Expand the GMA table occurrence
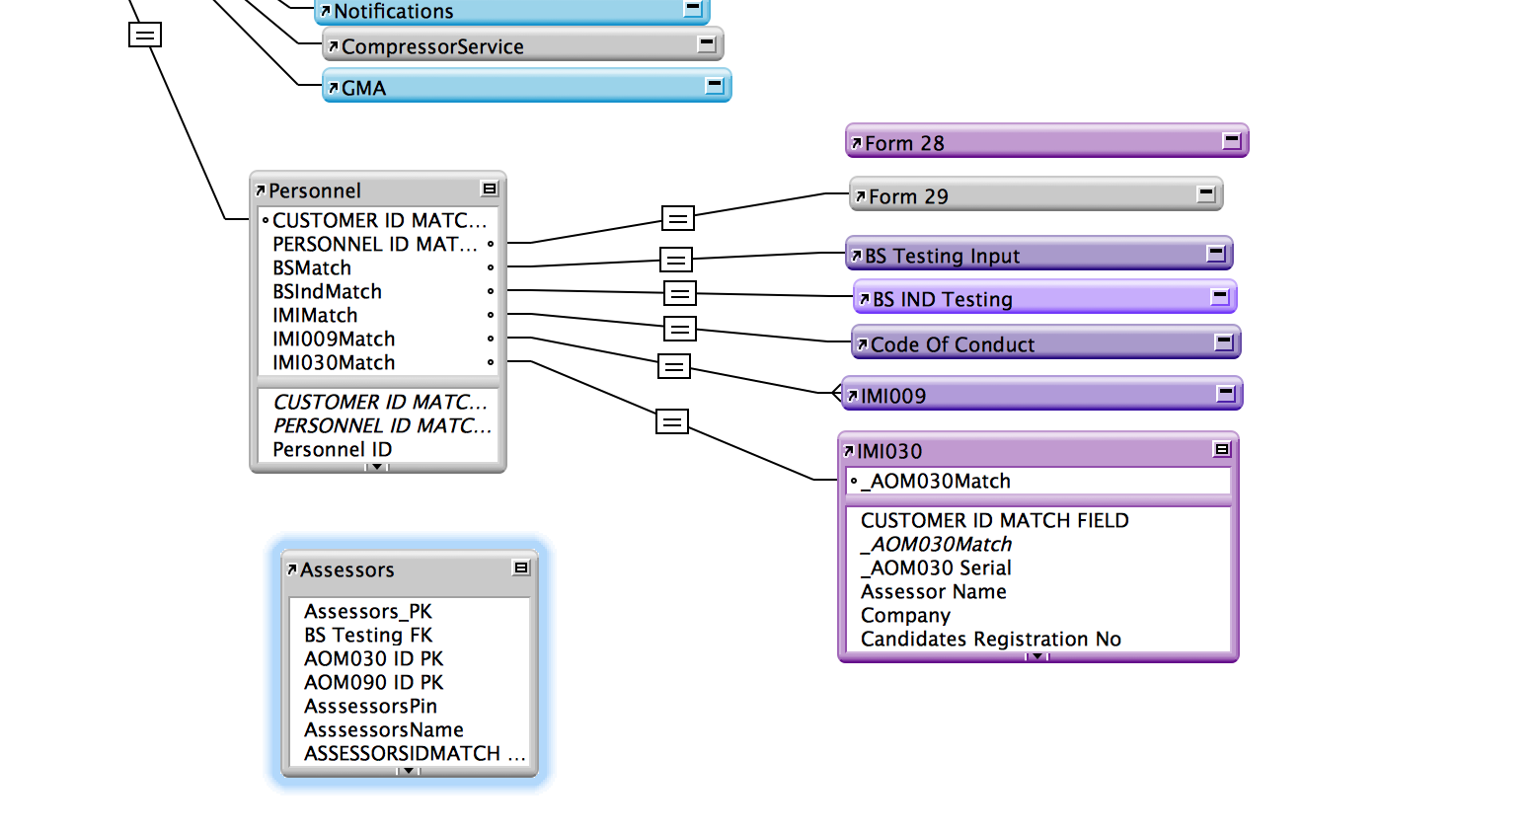The image size is (1534, 833). click(715, 85)
